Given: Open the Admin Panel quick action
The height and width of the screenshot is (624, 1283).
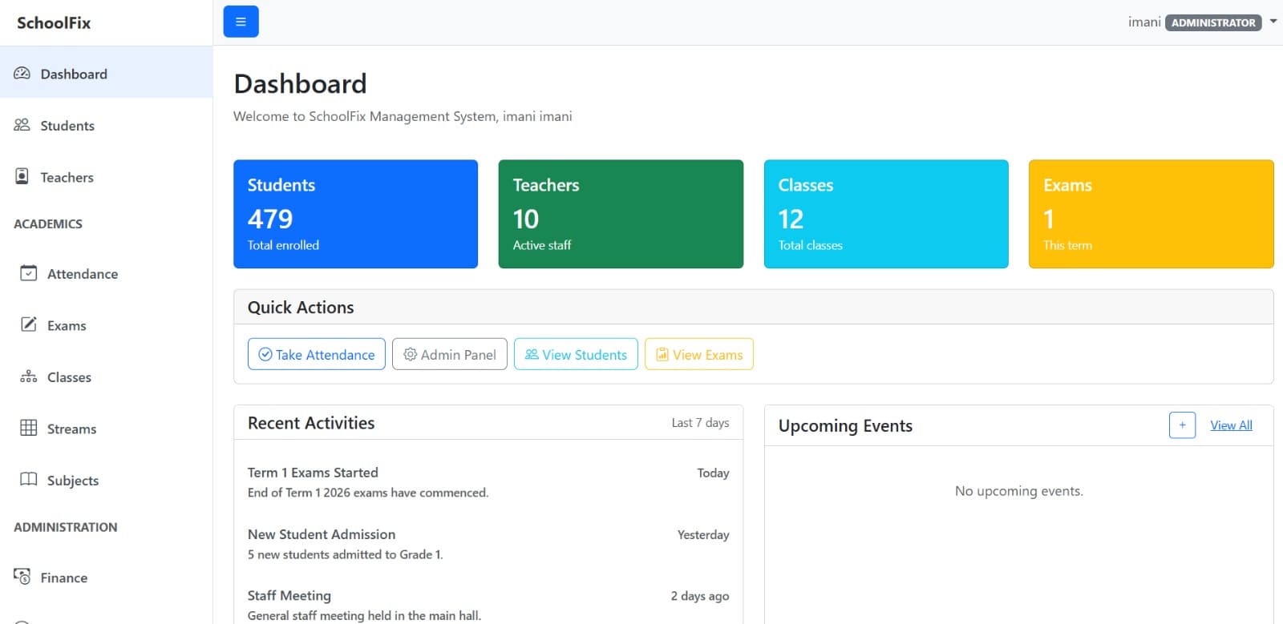Looking at the screenshot, I should coord(450,354).
